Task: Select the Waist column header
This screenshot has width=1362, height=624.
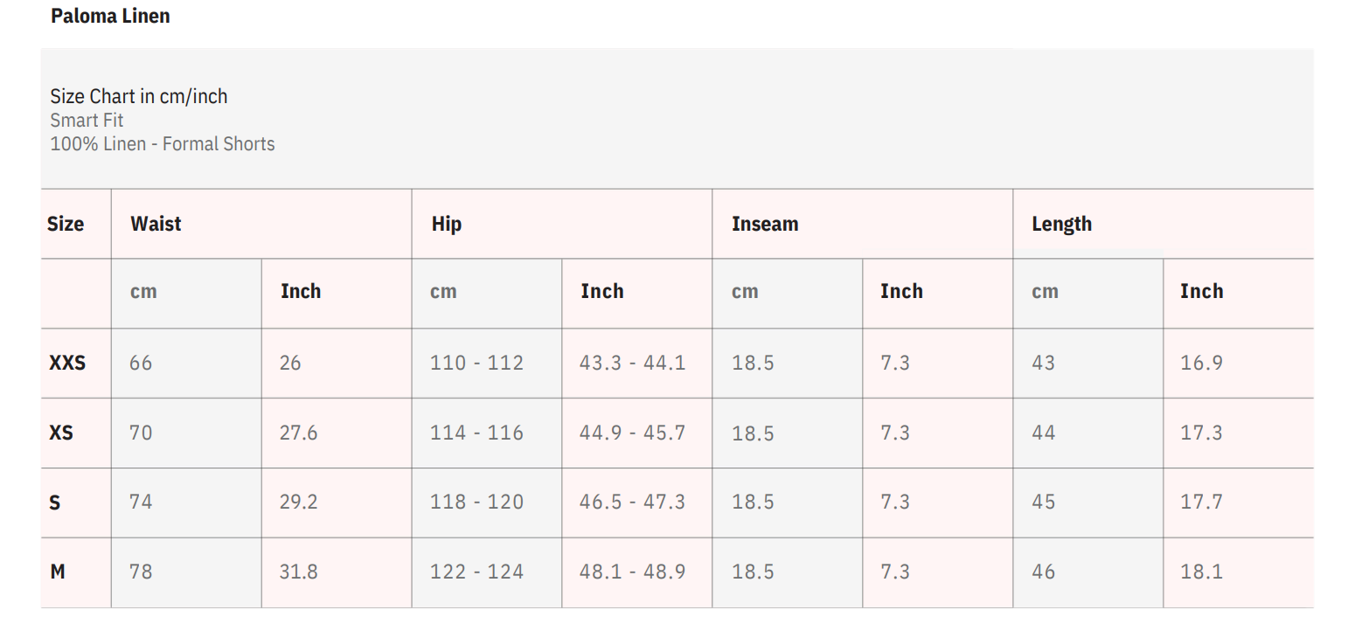Action: click(156, 224)
